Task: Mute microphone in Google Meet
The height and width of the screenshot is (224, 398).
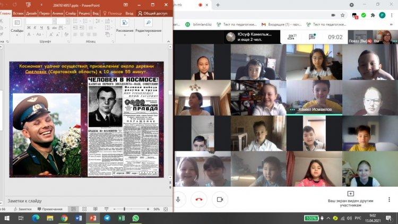Action: [178, 200]
